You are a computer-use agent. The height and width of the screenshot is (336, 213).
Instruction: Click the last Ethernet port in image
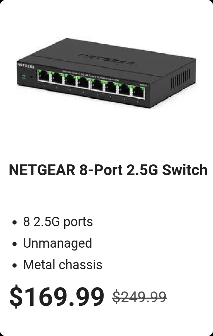[138, 93]
